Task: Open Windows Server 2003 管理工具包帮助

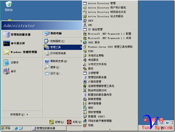Action: 110,47
